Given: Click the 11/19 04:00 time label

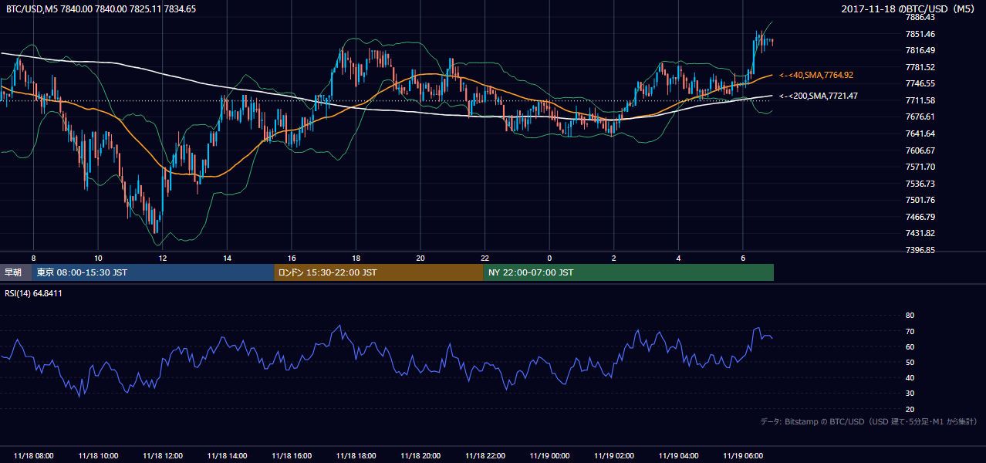Looking at the screenshot, I should click(x=678, y=456).
